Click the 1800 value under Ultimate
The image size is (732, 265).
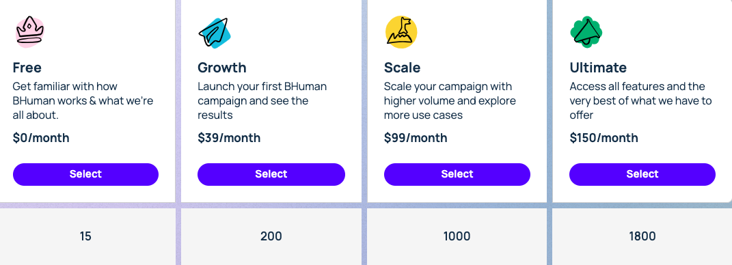tap(642, 236)
